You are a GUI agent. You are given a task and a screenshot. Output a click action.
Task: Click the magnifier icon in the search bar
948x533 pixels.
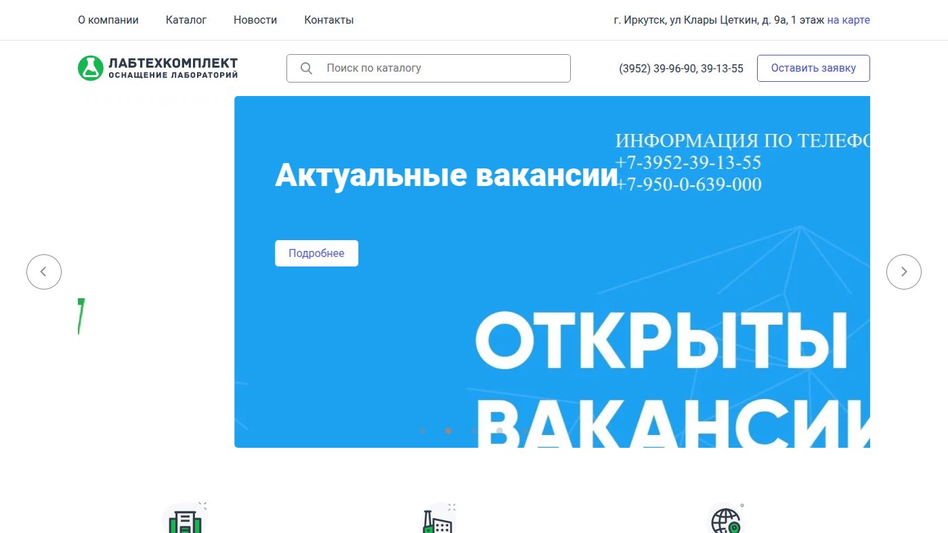pyautogui.click(x=306, y=68)
